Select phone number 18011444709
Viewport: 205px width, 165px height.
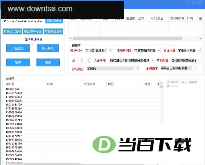(x=14, y=105)
